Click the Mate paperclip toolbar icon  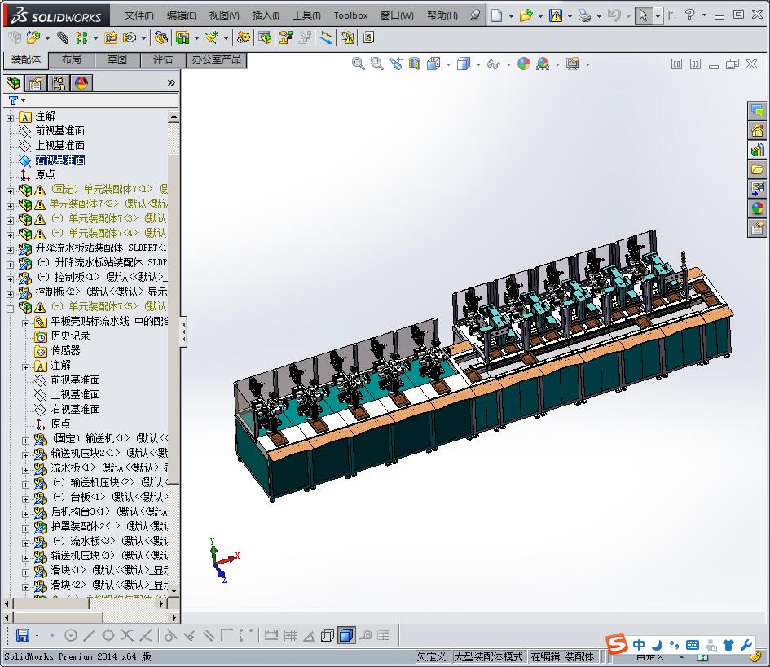click(63, 37)
